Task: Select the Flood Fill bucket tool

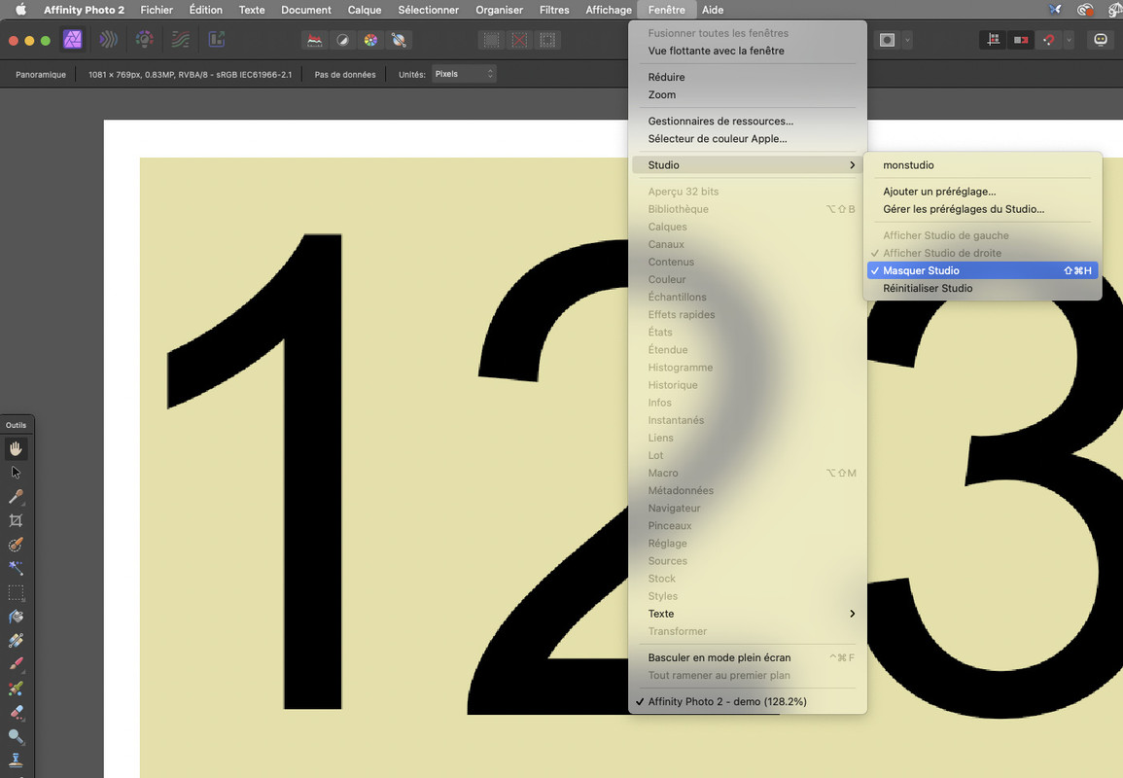Action: pos(16,617)
